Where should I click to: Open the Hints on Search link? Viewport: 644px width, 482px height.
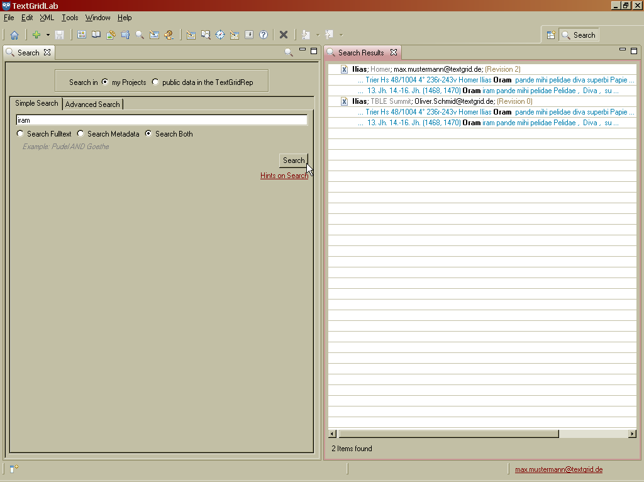pos(284,176)
